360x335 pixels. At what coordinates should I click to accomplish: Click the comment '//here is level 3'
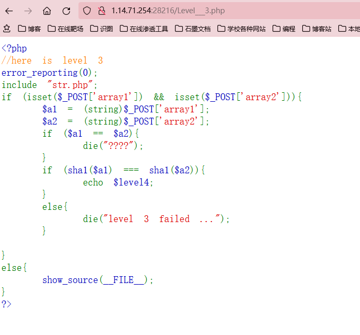pos(52,60)
